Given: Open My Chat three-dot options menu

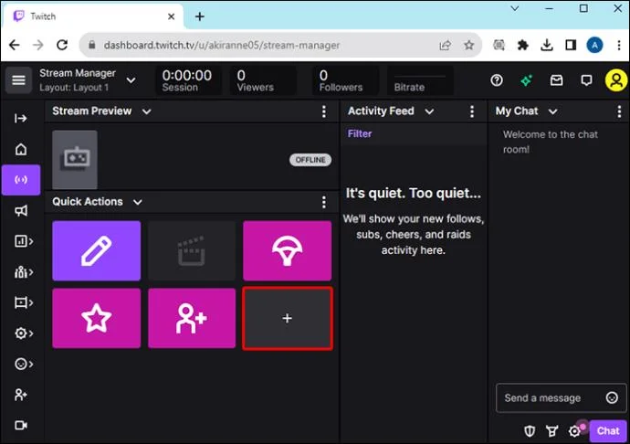Looking at the screenshot, I should point(619,111).
